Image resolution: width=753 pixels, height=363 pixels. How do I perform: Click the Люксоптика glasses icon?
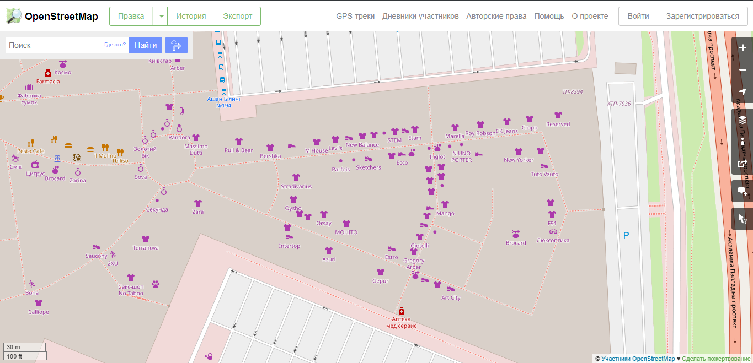553,231
